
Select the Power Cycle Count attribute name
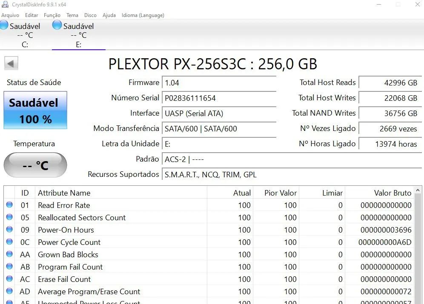click(x=69, y=242)
